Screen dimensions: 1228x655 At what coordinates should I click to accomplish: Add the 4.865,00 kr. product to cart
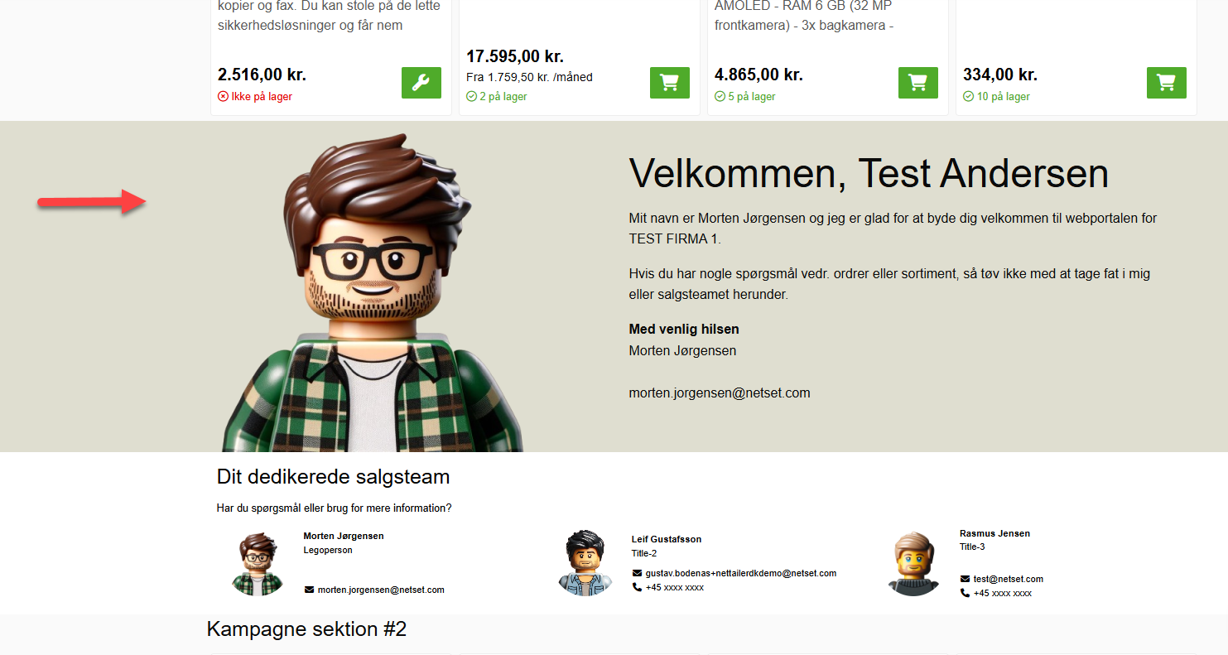(918, 83)
